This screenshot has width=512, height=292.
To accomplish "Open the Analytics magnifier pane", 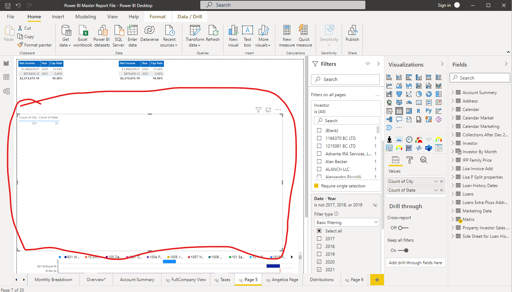I will coord(424,160).
